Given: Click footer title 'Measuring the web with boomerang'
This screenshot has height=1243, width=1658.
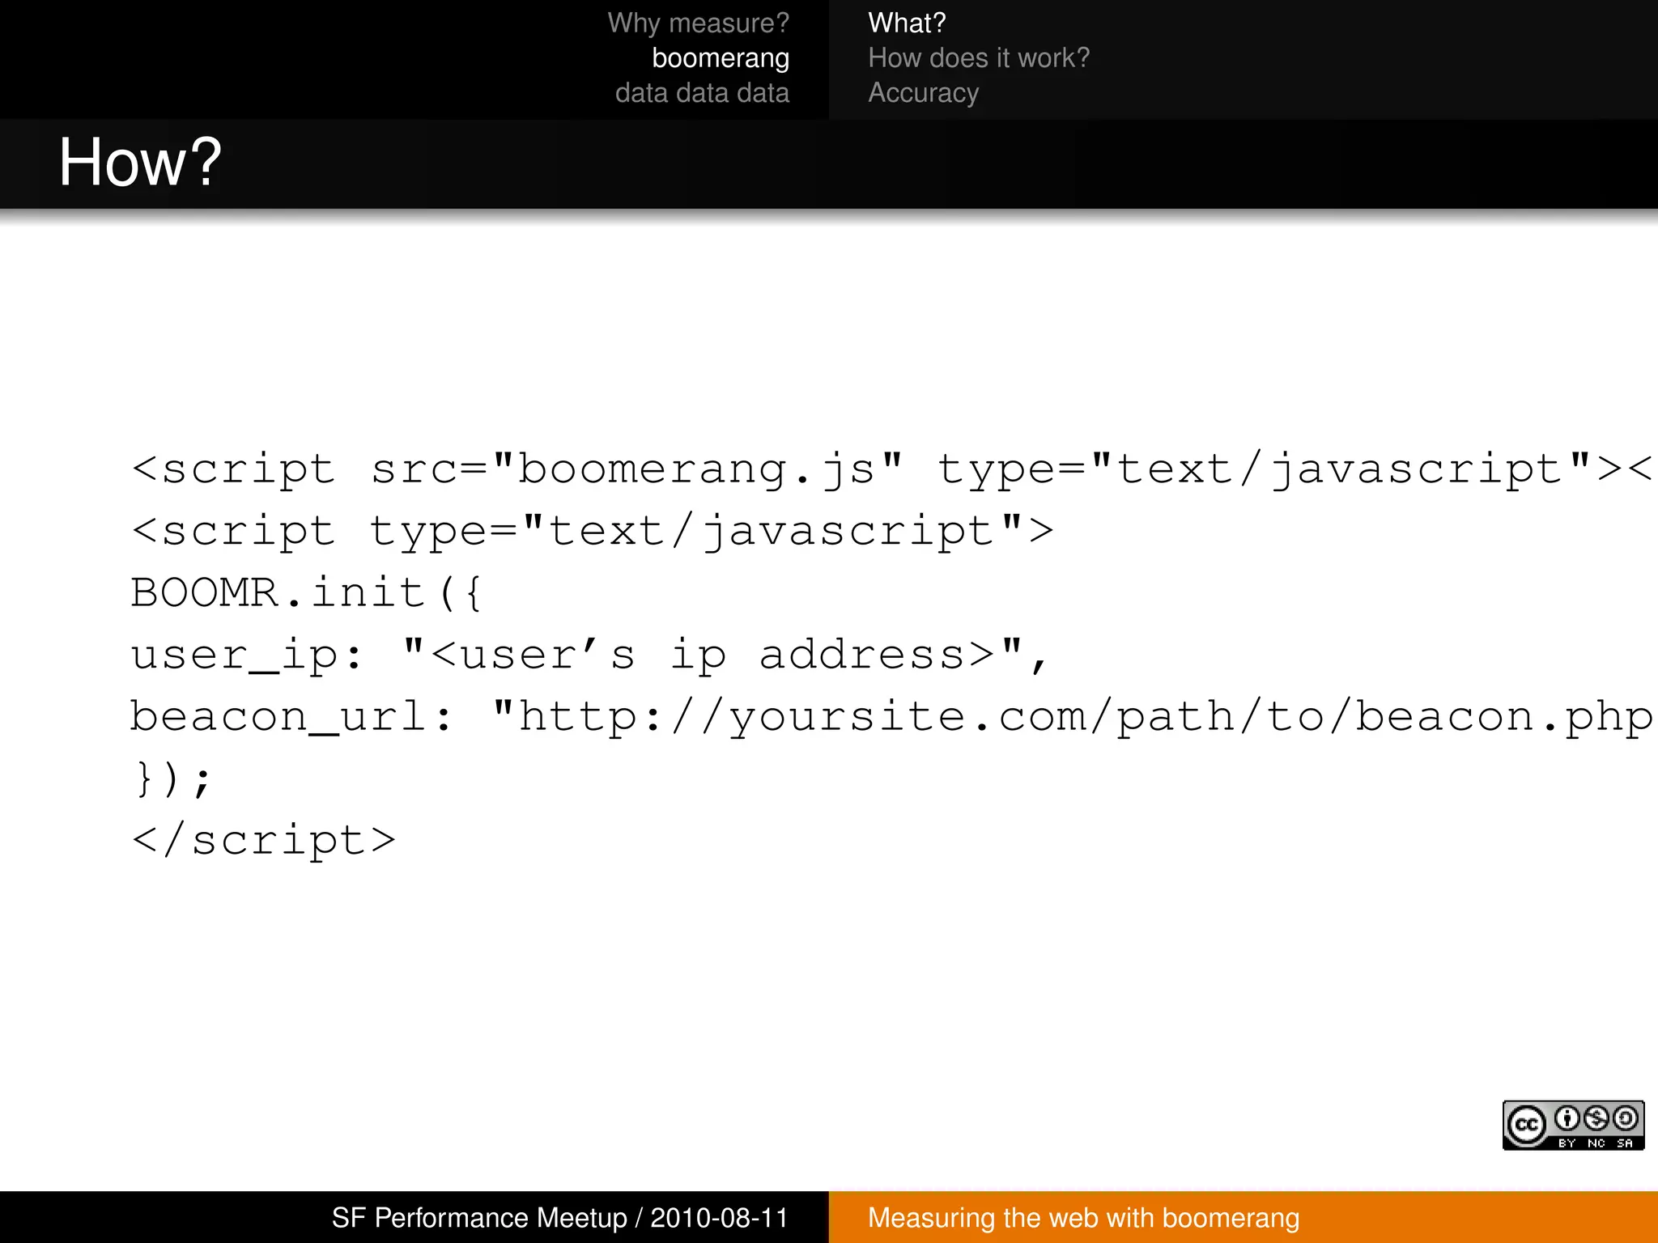Looking at the screenshot, I should click(1084, 1218).
